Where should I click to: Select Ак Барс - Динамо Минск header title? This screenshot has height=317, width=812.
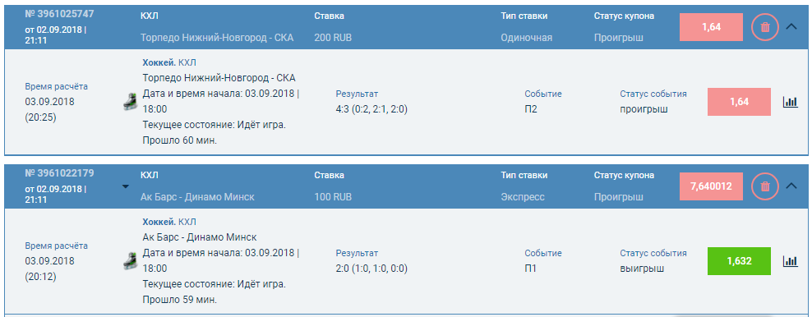(x=197, y=197)
